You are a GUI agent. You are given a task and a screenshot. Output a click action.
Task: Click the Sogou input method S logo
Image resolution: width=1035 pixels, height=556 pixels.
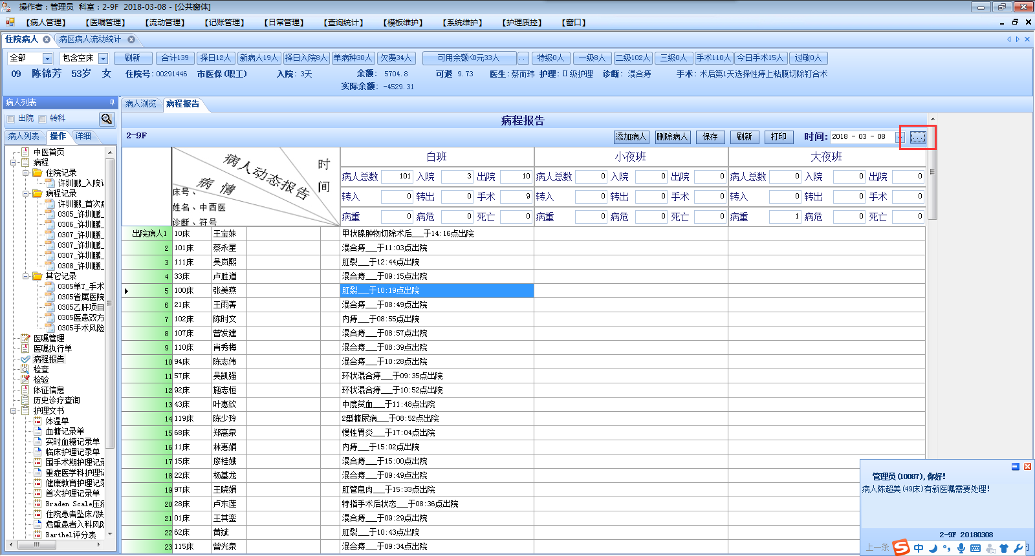[x=901, y=548]
